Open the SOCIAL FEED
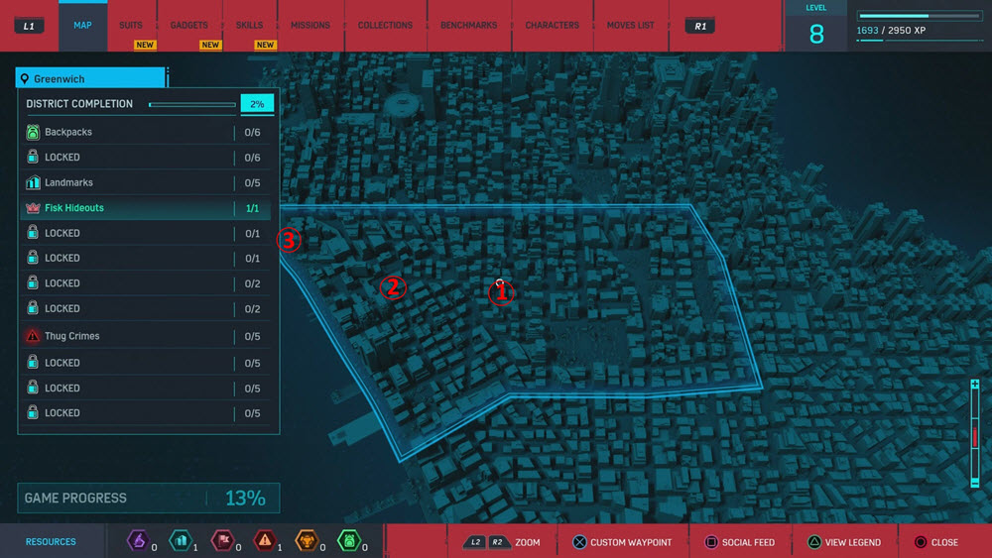The height and width of the screenshot is (558, 992). [x=748, y=542]
